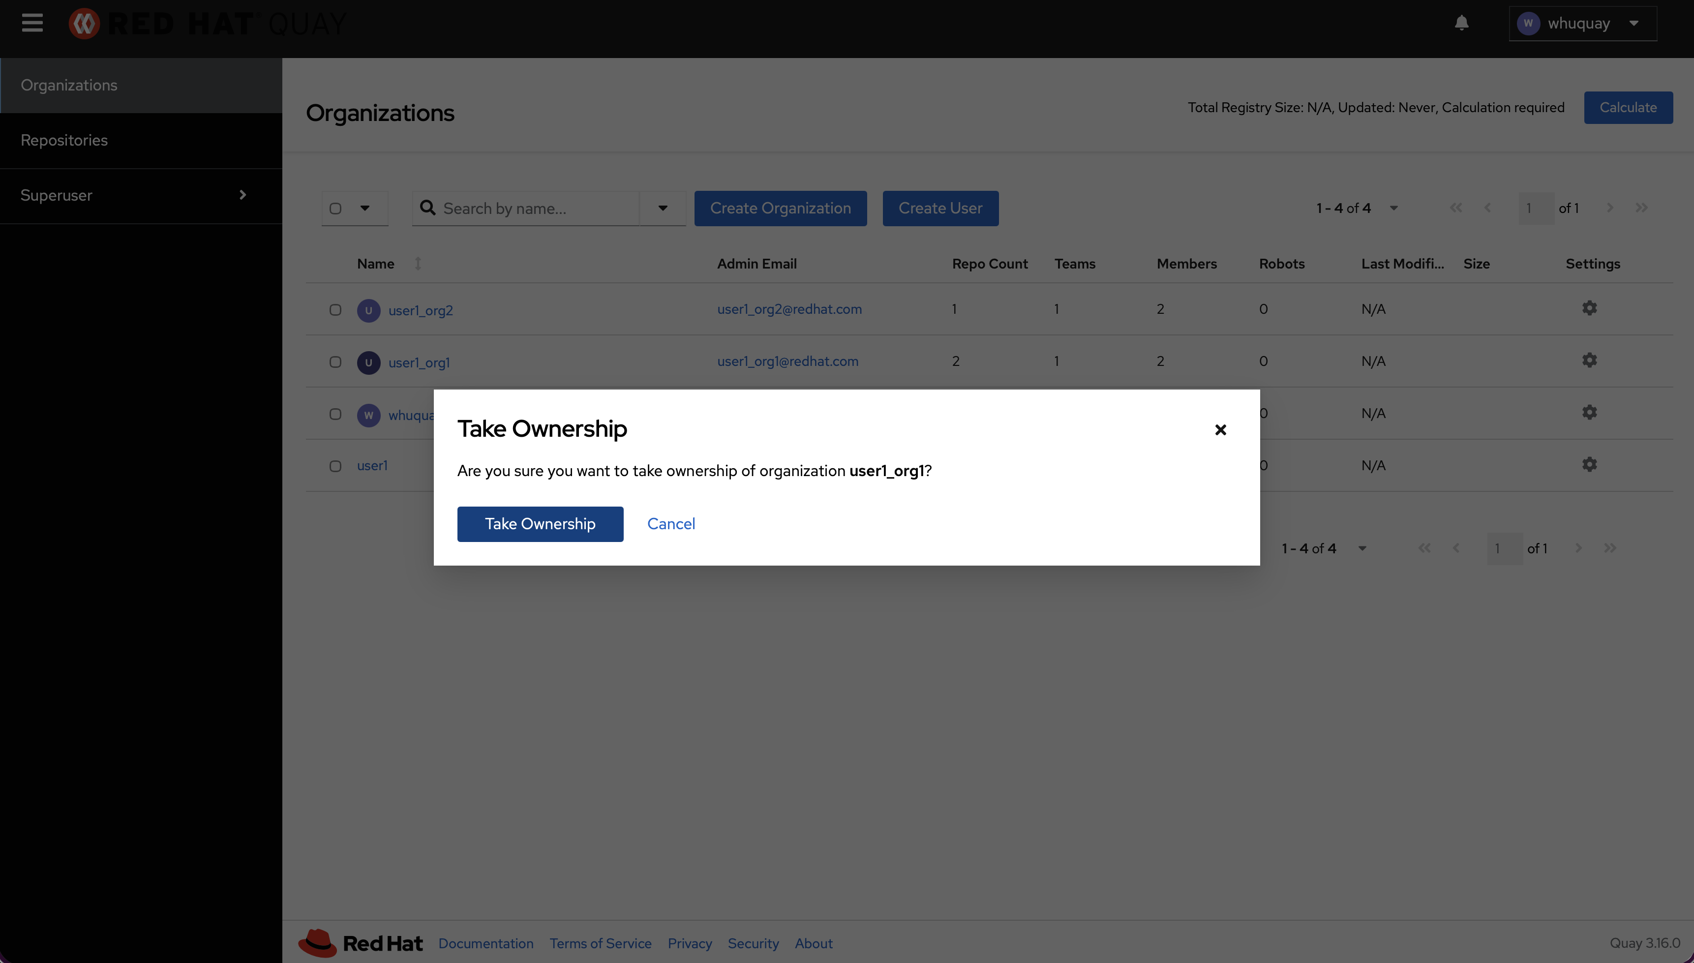Open the search filter dropdown arrow
The image size is (1694, 963).
[662, 209]
